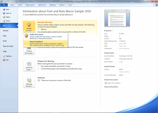Open the References tab
Image resolution: width=158 pixels, height=113 pixels.
tap(42, 5)
